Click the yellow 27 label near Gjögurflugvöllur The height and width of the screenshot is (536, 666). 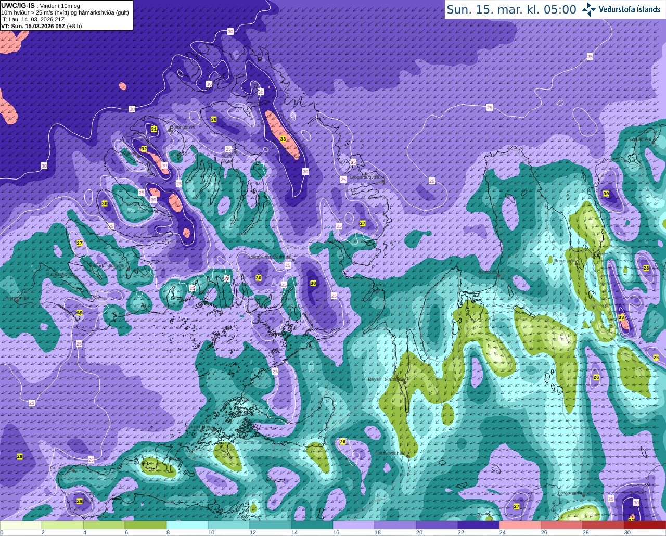pyautogui.click(x=363, y=223)
